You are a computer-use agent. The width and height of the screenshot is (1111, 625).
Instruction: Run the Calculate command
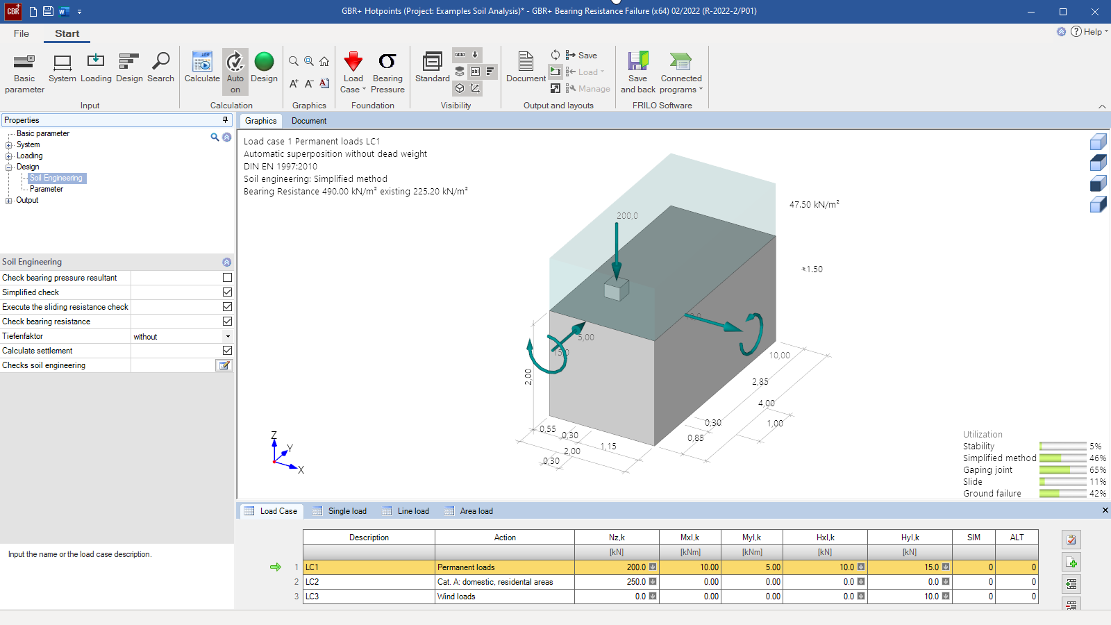(202, 68)
